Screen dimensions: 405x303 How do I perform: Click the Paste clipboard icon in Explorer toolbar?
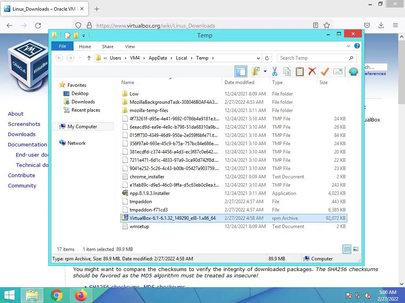tap(300, 71)
